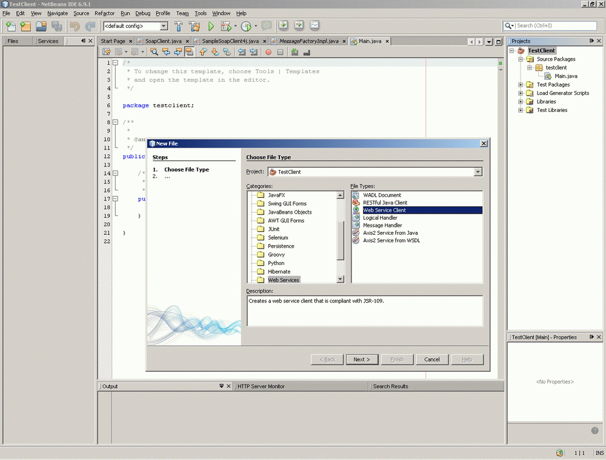This screenshot has width=606, height=460.
Task: Open the default config dropdown
Action: click(x=164, y=26)
